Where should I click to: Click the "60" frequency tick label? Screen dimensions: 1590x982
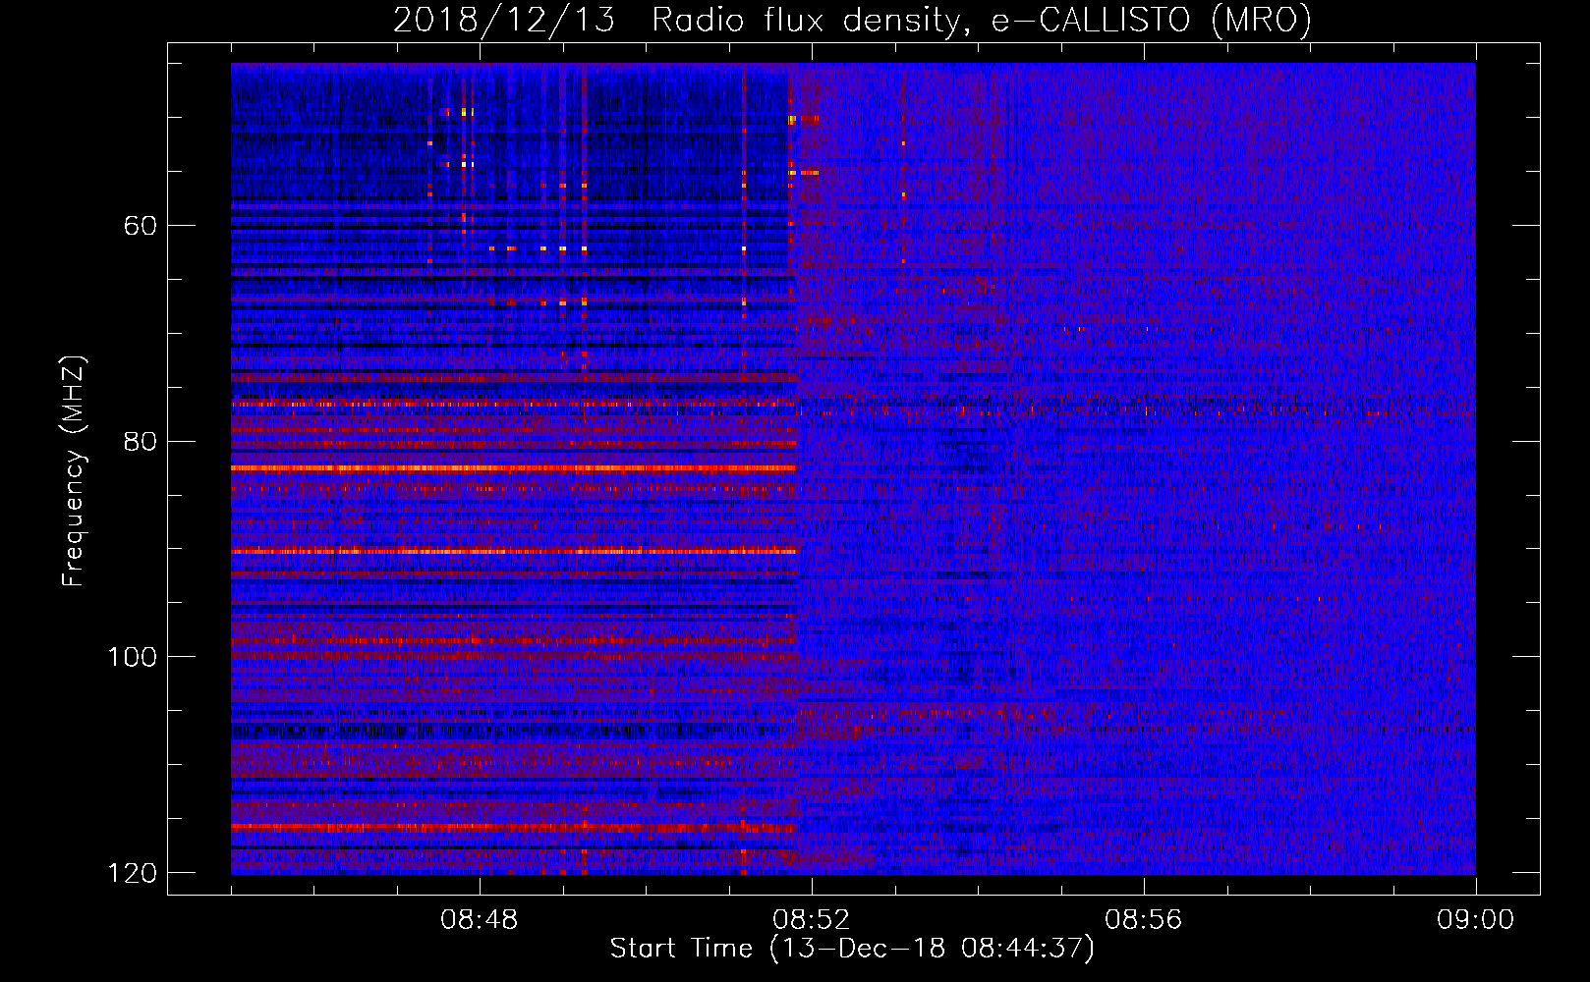click(141, 226)
